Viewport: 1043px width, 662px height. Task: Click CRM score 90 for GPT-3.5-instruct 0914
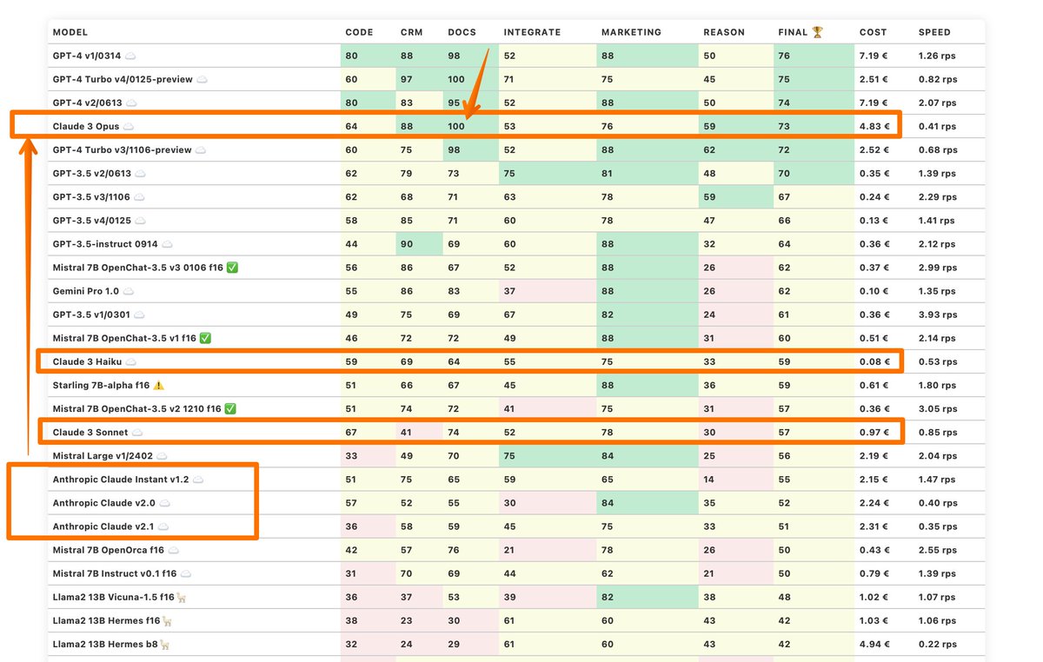coord(406,244)
